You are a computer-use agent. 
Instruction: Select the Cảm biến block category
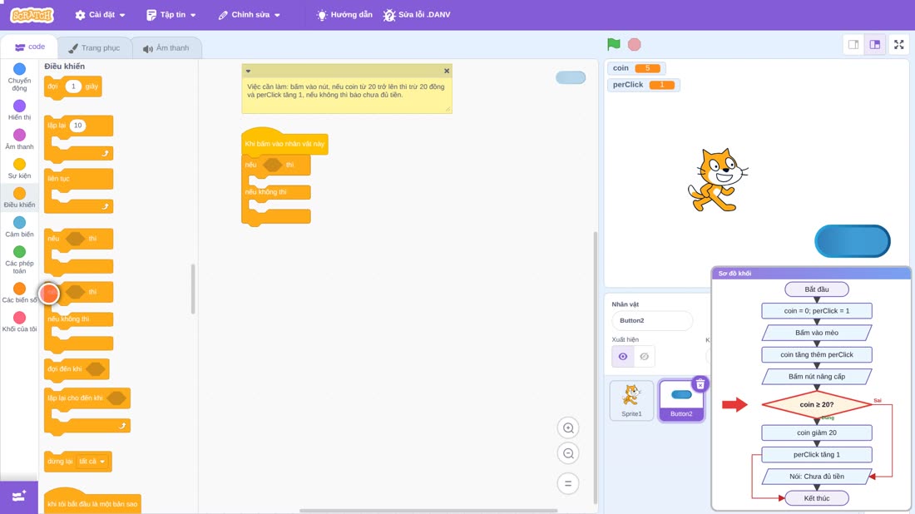[19, 226]
